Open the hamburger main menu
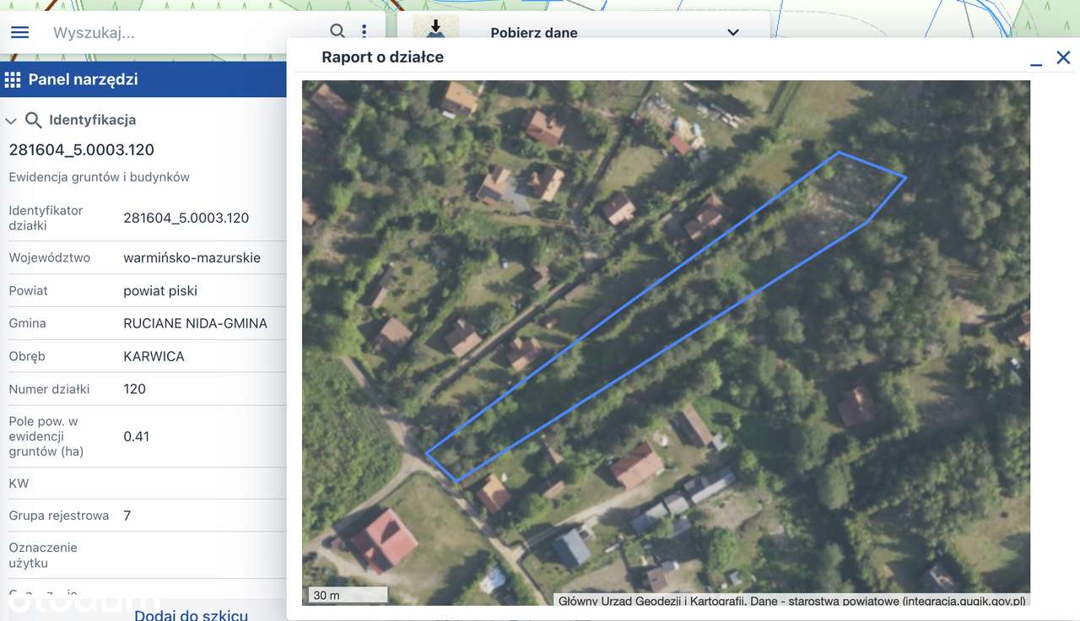The height and width of the screenshot is (621, 1080). pos(19,32)
